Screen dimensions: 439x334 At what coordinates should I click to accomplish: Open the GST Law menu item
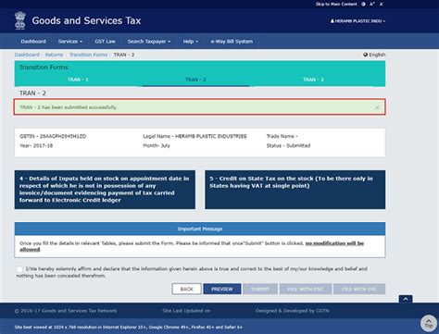pos(105,42)
